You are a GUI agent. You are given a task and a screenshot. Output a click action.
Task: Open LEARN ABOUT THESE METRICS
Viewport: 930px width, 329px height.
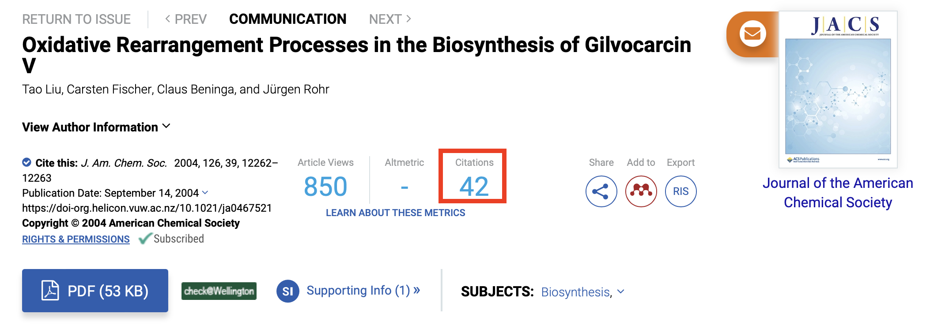pos(395,213)
